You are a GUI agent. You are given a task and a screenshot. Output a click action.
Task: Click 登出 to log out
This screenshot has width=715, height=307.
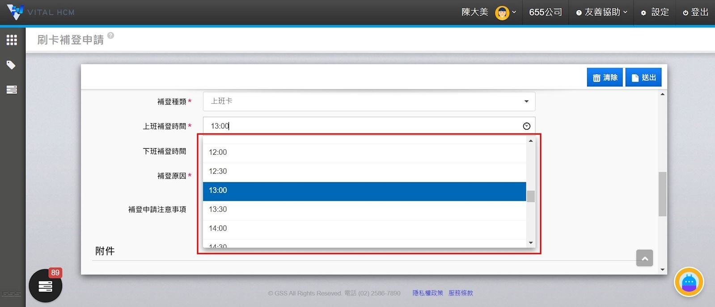pos(696,13)
